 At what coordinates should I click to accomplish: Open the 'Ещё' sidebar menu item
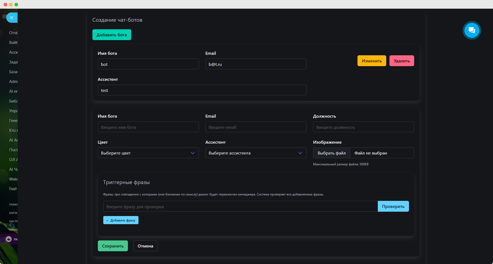(x=13, y=189)
